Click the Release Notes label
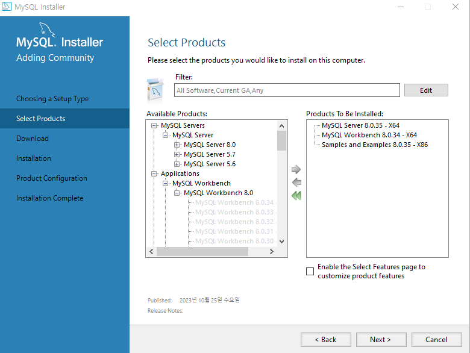This screenshot has width=470, height=353. 165,311
